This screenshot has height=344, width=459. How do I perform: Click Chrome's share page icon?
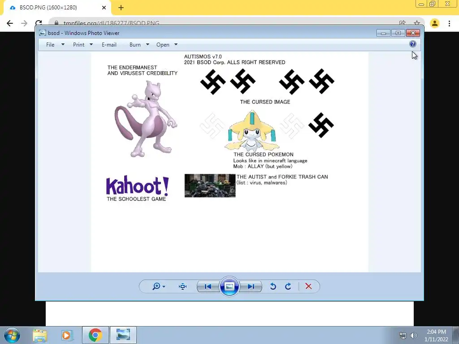(x=403, y=23)
